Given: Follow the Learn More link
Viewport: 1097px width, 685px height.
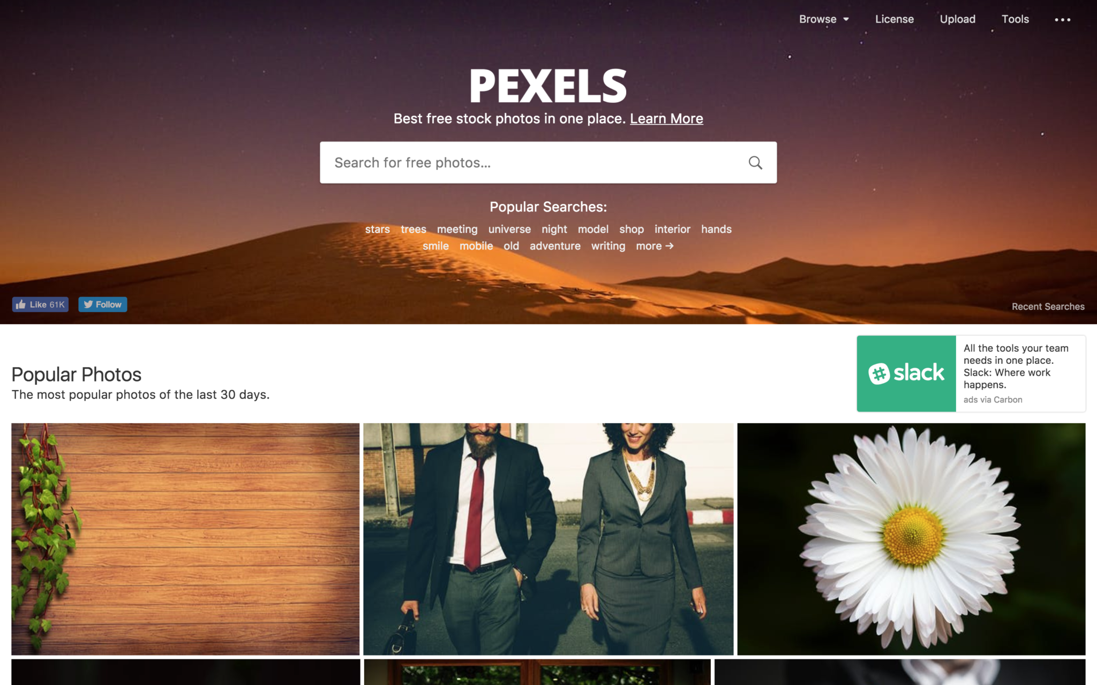Looking at the screenshot, I should 666,119.
